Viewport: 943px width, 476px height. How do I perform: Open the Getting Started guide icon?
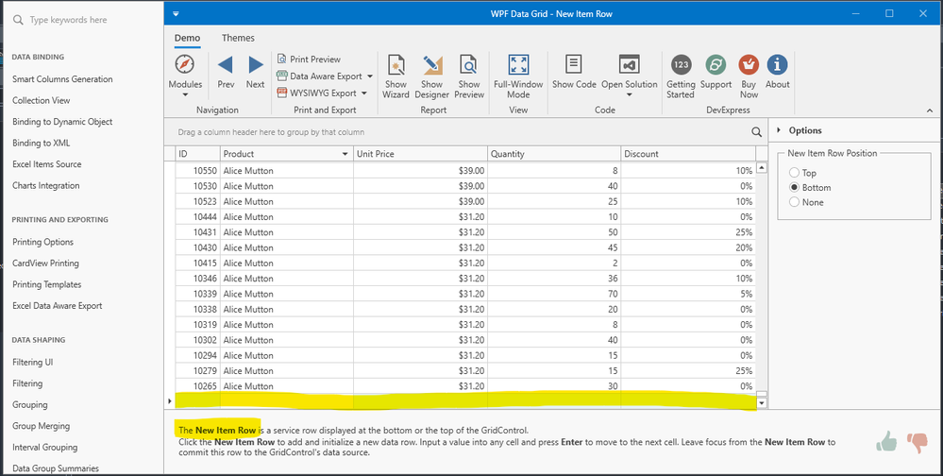click(x=681, y=64)
